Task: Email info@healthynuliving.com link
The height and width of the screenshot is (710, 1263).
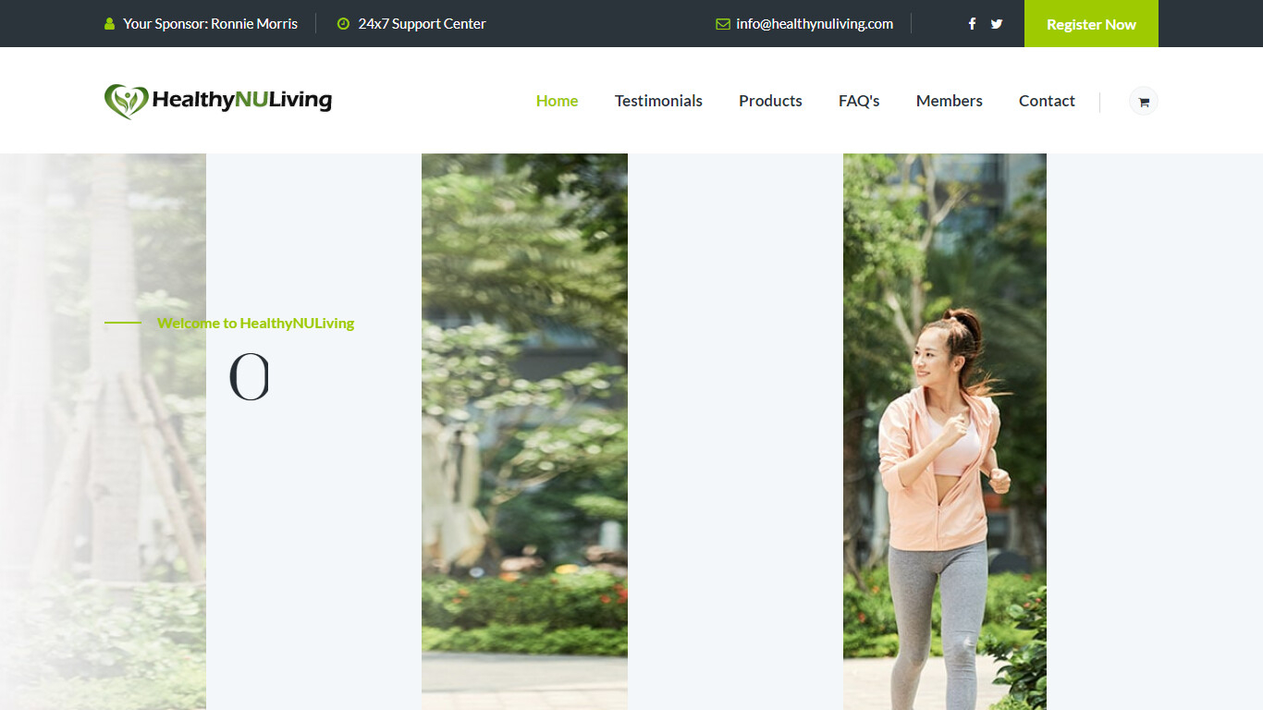Action: 815,24
